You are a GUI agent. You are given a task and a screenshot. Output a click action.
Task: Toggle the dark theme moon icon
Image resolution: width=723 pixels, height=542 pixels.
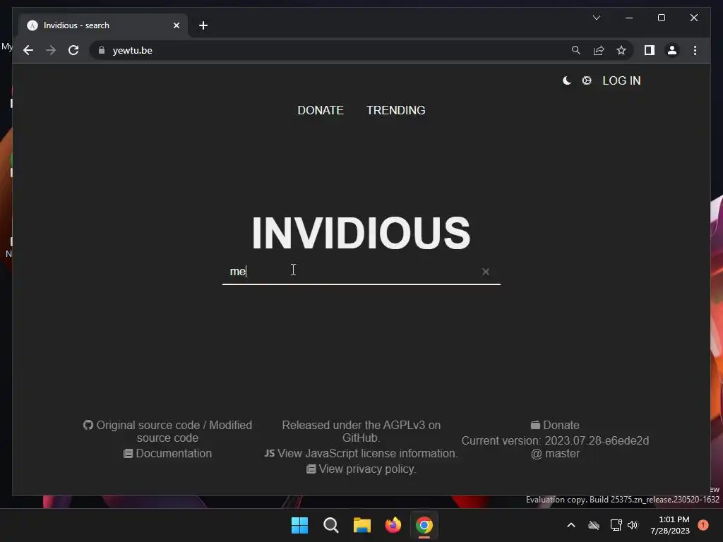click(x=567, y=80)
